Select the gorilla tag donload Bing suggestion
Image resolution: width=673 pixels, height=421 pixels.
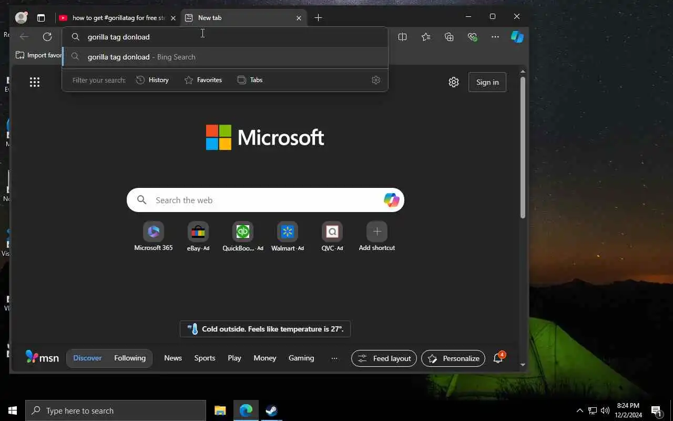pyautogui.click(x=225, y=57)
